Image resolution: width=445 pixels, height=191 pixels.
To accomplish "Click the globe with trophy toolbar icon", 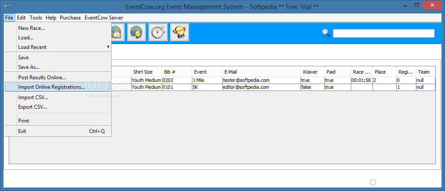I will pos(136,32).
